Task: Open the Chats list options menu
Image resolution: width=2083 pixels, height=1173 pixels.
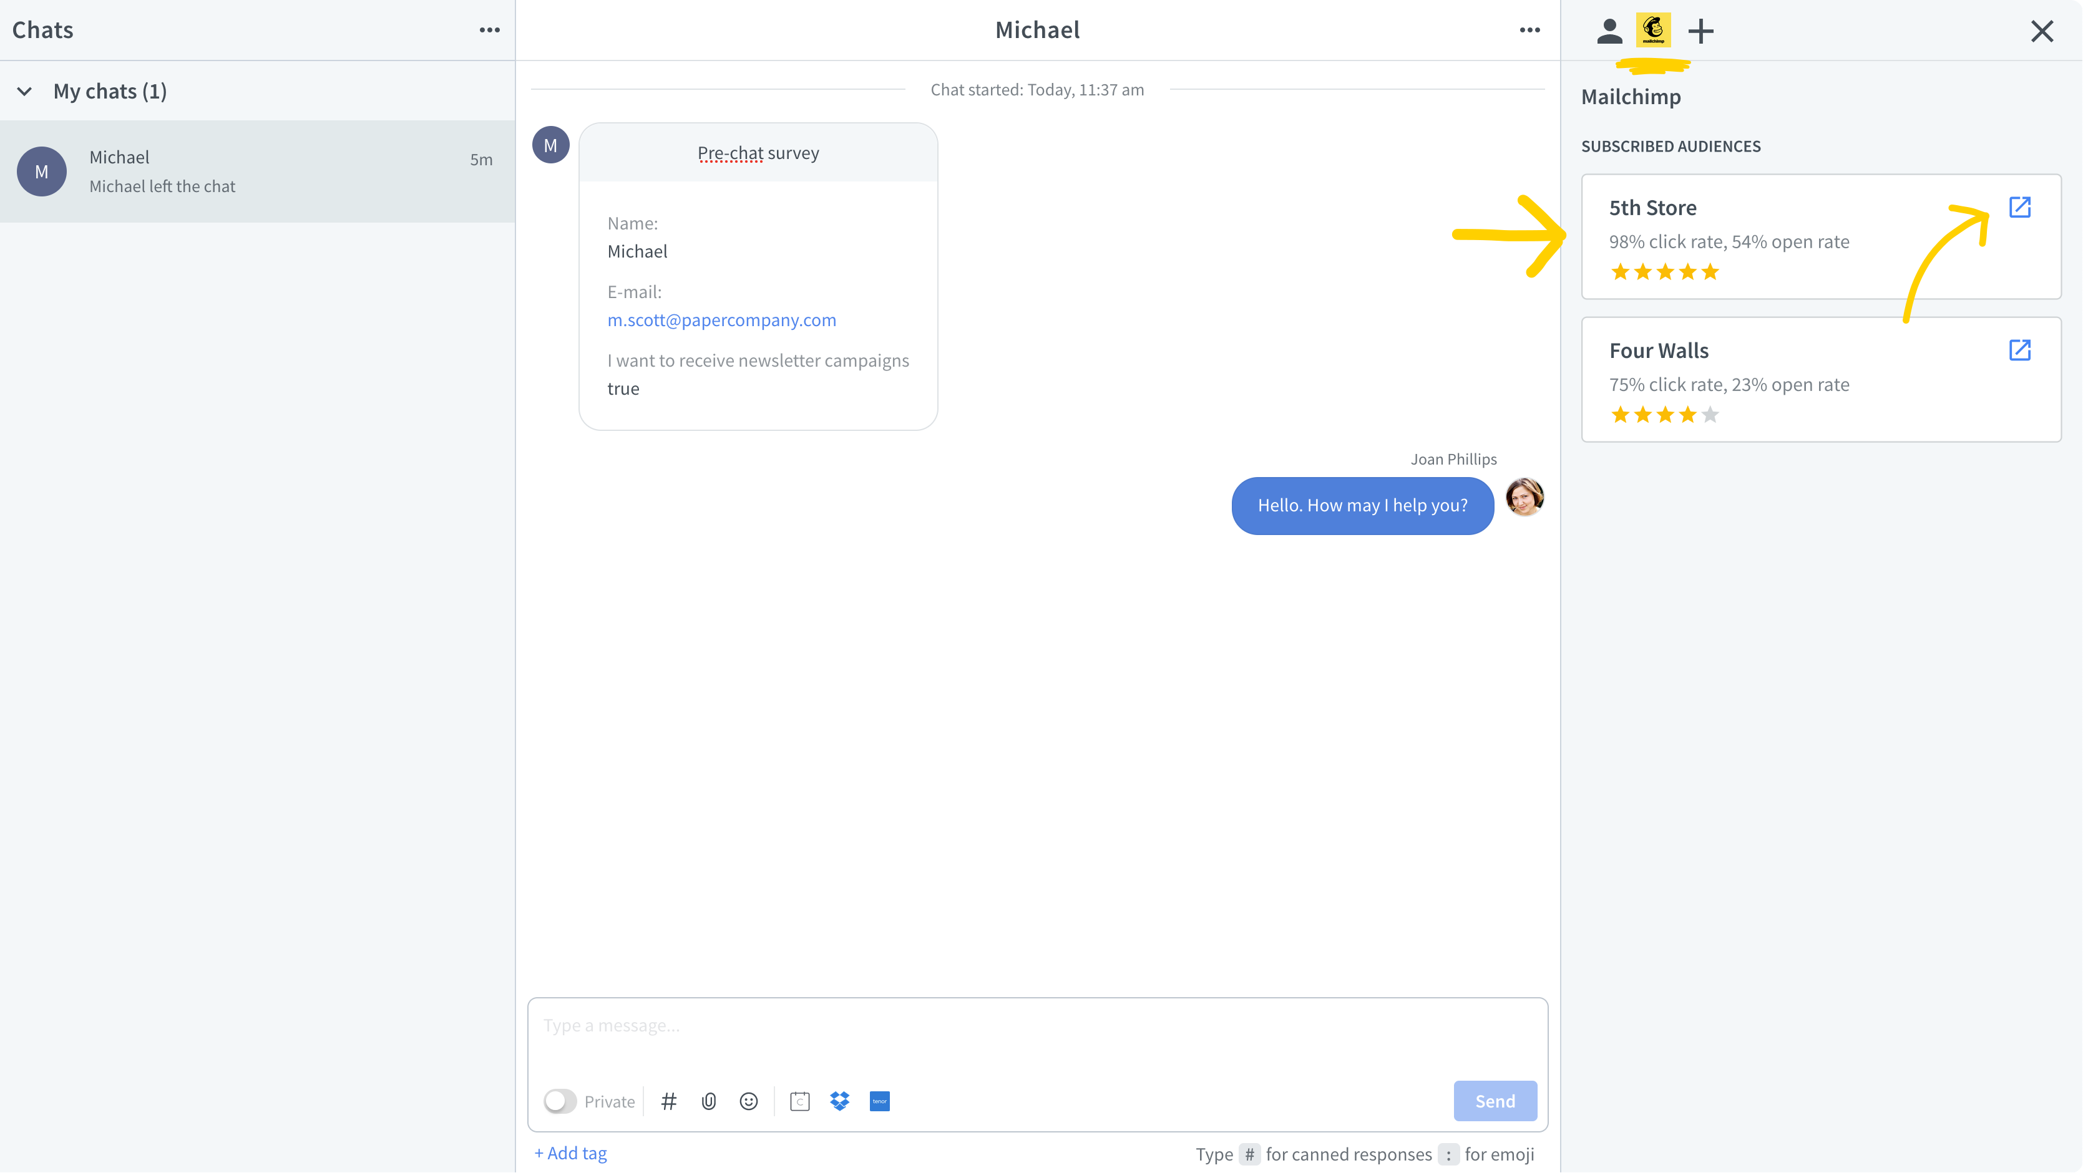Action: [489, 30]
